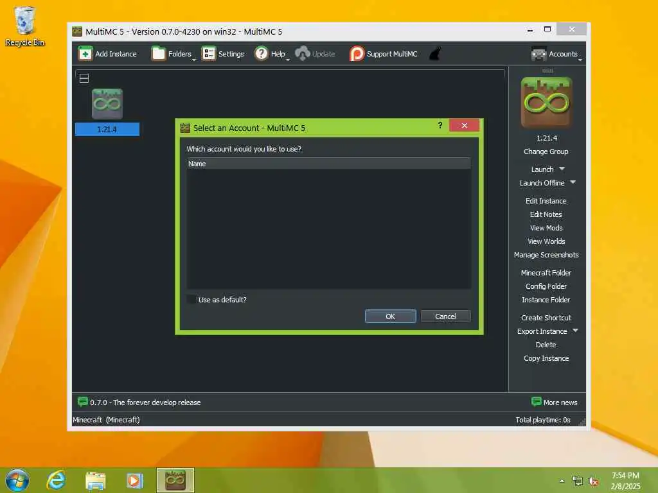The height and width of the screenshot is (493, 658).
Task: Click the Windows Start button
Action: (17, 480)
